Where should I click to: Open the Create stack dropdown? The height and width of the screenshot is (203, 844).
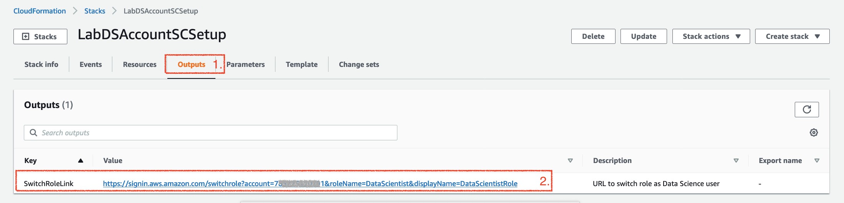click(792, 37)
